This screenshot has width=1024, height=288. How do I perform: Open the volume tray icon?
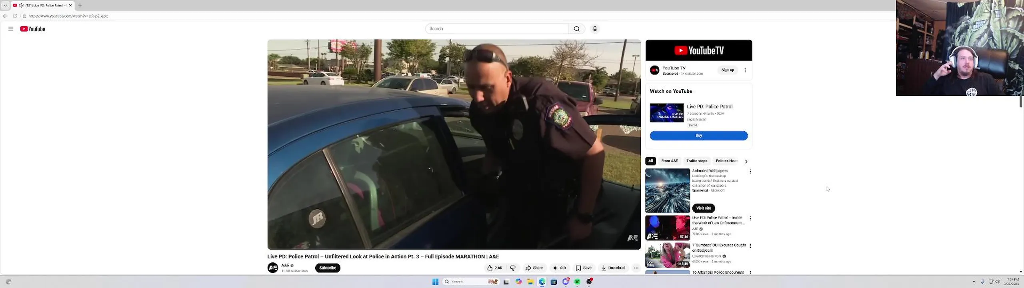tap(998, 282)
